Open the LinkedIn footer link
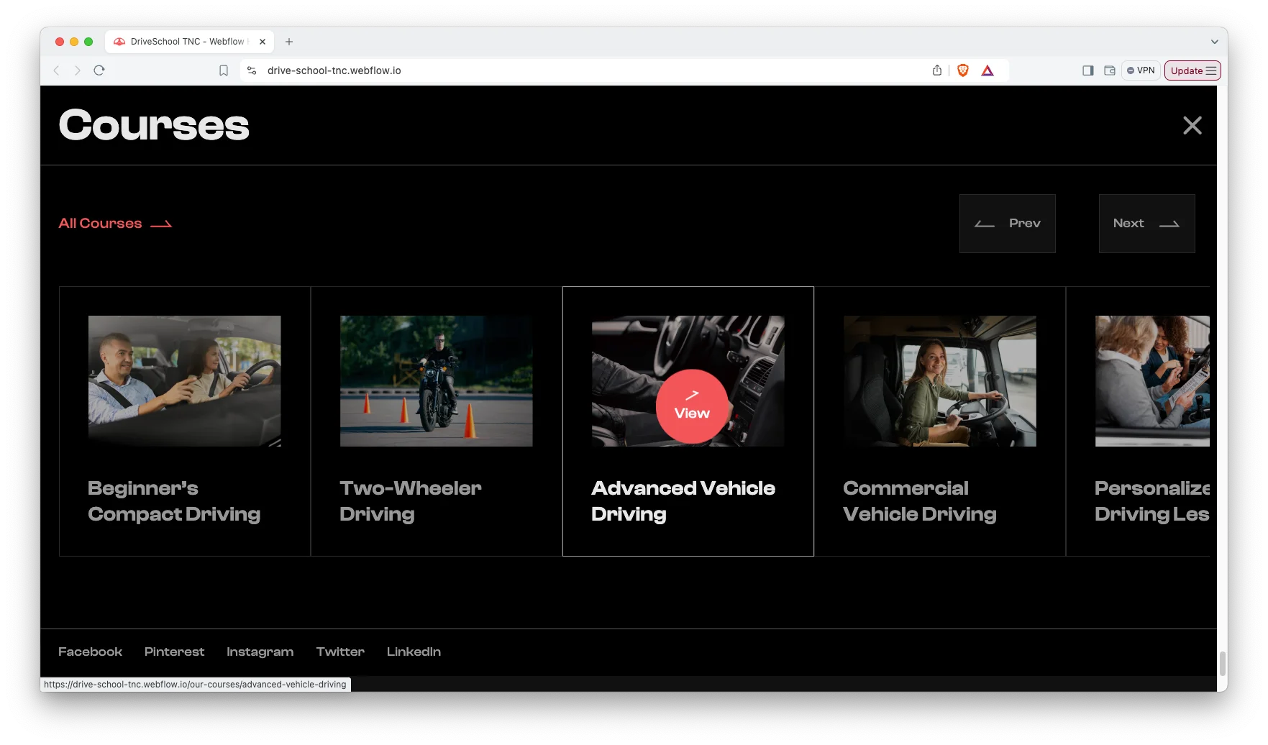The width and height of the screenshot is (1268, 745). click(x=414, y=652)
